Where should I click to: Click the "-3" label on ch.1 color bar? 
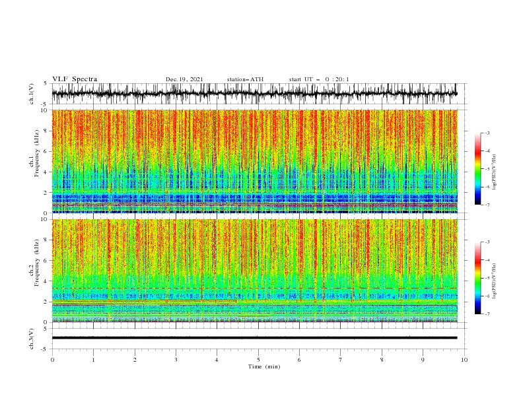(x=487, y=133)
